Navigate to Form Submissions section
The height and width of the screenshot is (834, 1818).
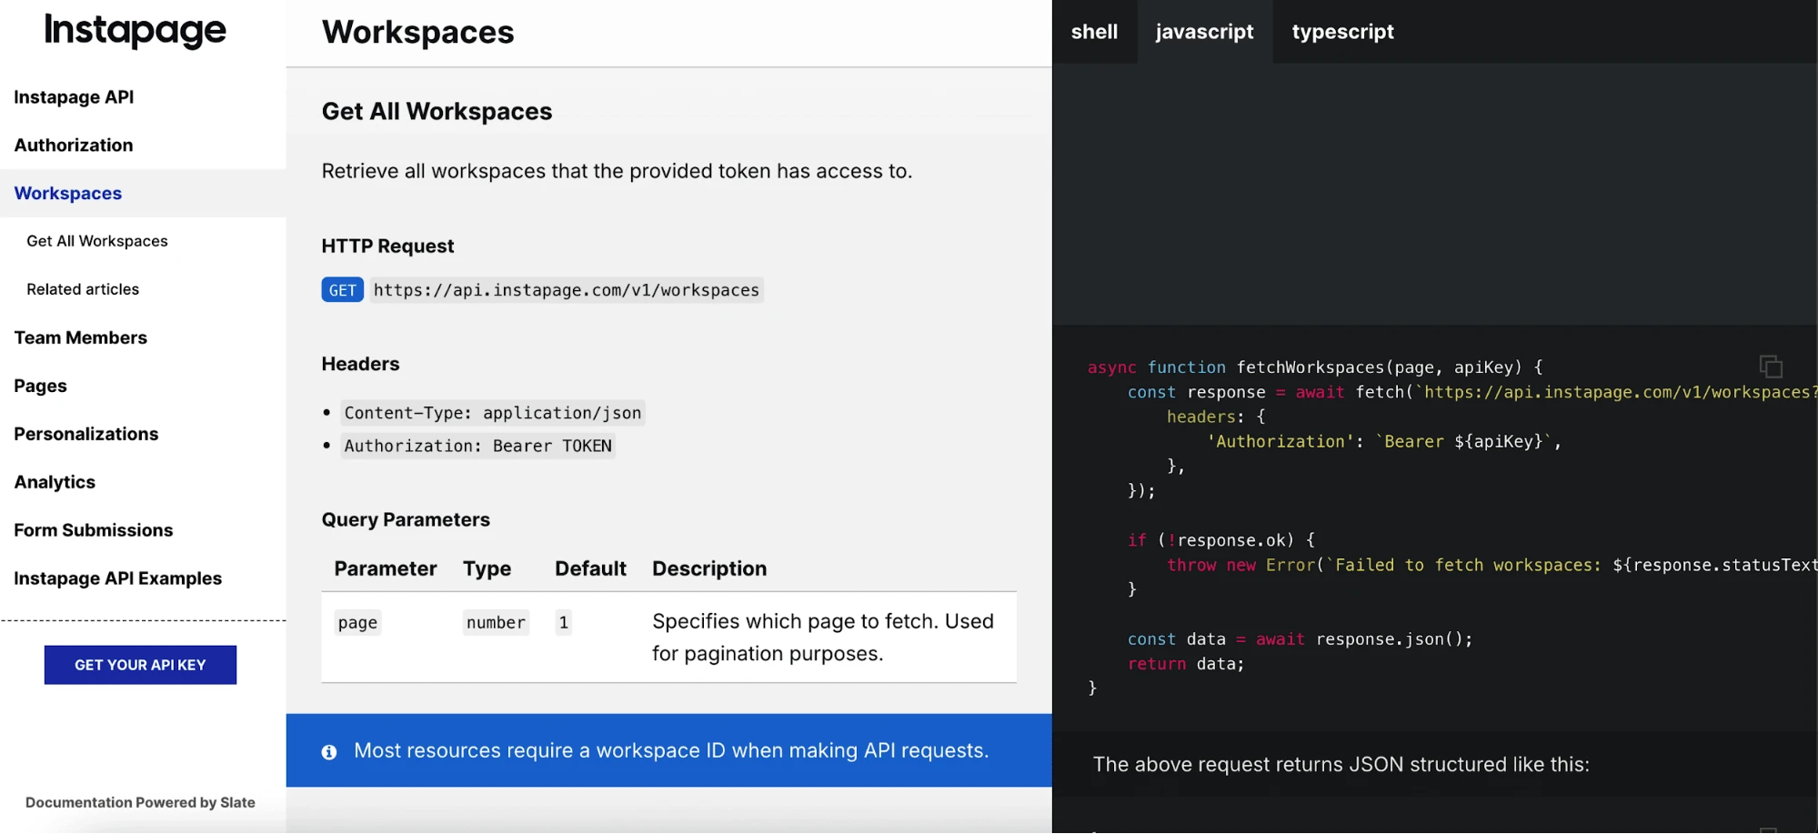click(x=94, y=531)
